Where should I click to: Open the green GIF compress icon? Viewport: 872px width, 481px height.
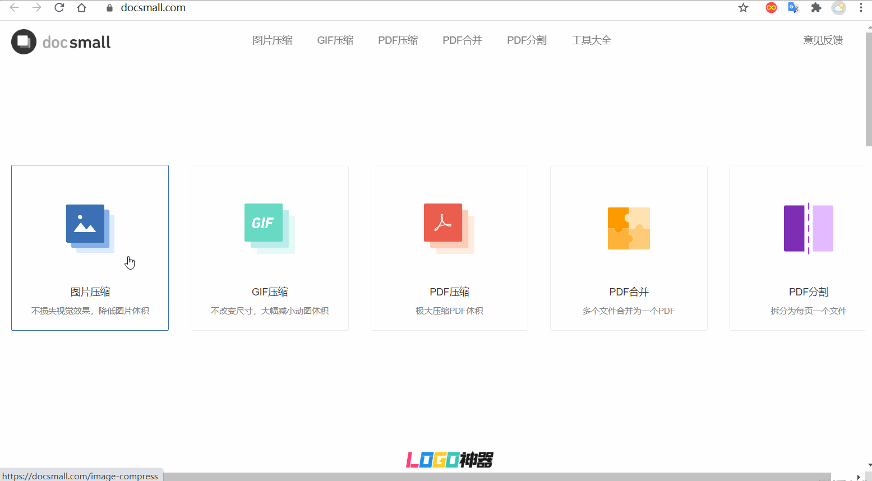[270, 228]
